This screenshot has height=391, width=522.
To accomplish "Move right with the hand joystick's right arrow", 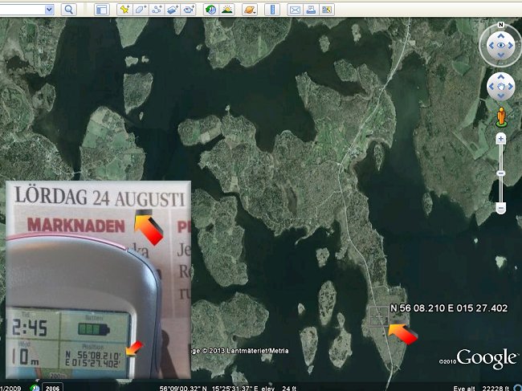I will [x=510, y=87].
